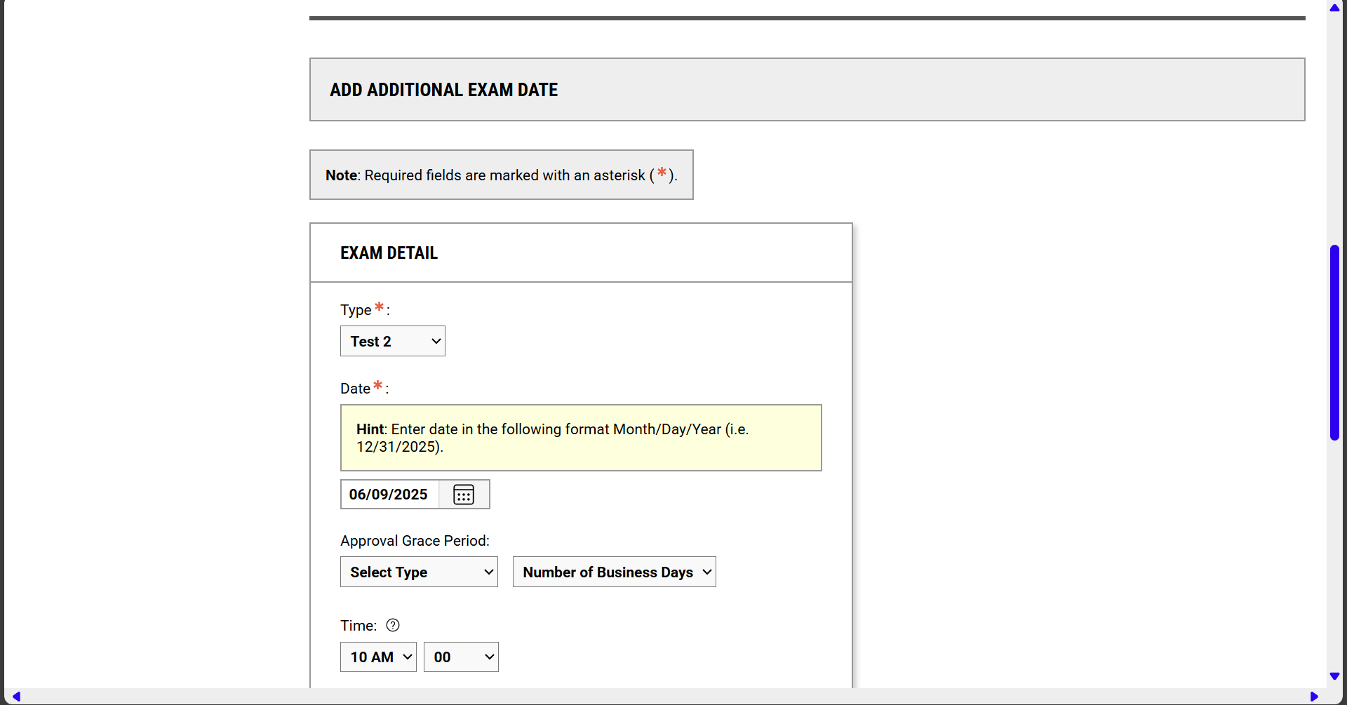The height and width of the screenshot is (705, 1347).
Task: Click the date field containing 06/09/2025
Action: pos(390,495)
